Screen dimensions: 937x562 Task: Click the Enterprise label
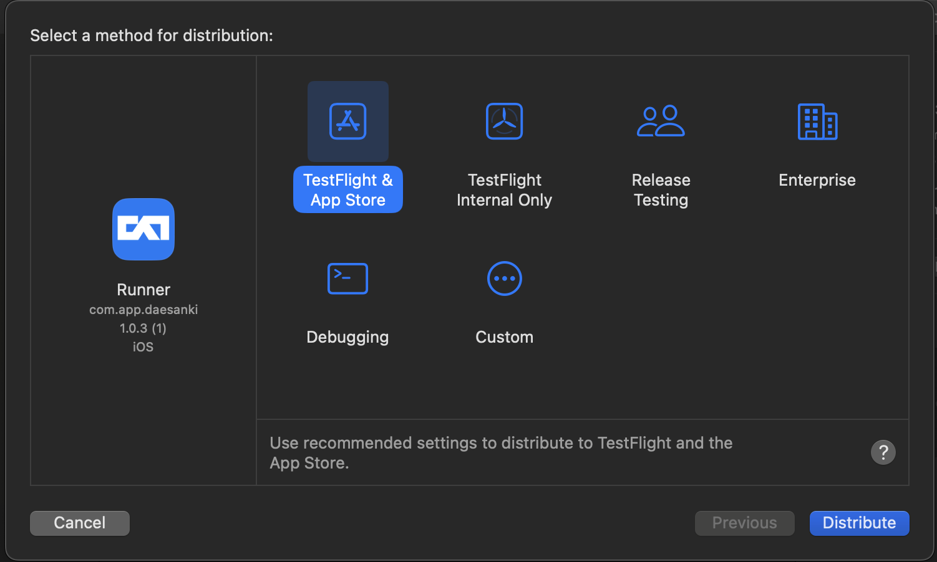point(817,180)
